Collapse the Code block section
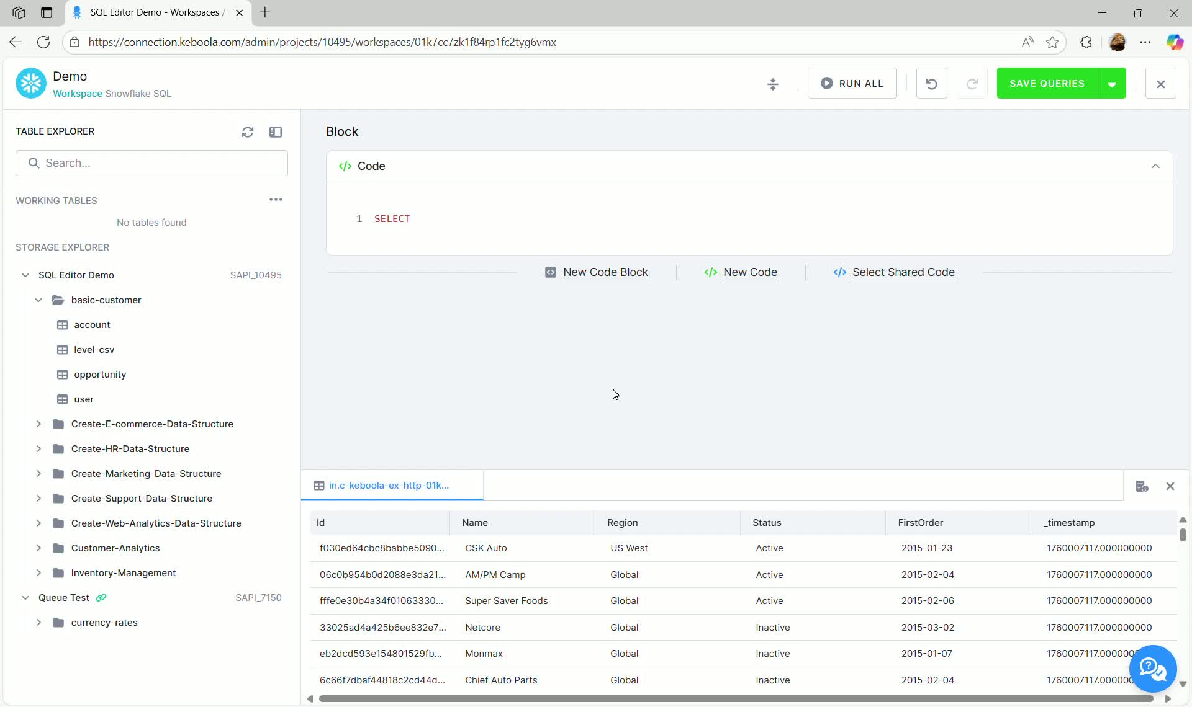This screenshot has width=1192, height=707. tap(1155, 166)
